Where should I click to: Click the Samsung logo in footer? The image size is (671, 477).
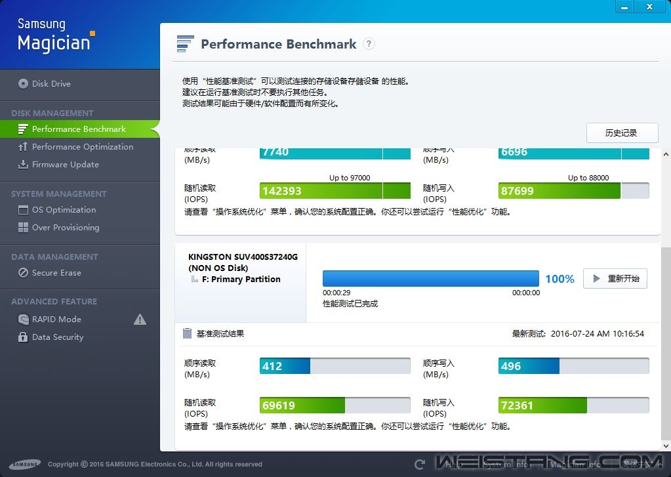click(25, 464)
